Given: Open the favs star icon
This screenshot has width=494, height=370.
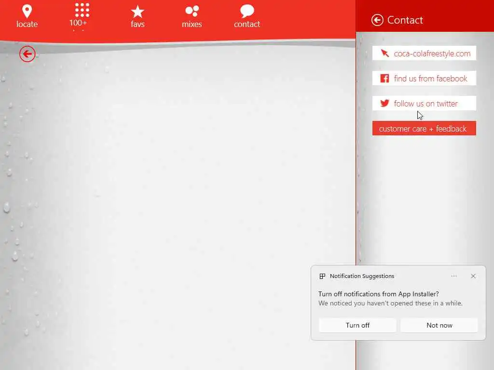Looking at the screenshot, I should click(137, 12).
